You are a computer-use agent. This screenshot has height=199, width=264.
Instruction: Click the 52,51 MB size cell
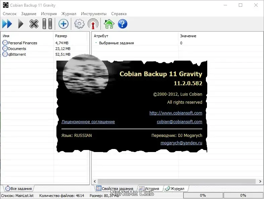(63, 54)
